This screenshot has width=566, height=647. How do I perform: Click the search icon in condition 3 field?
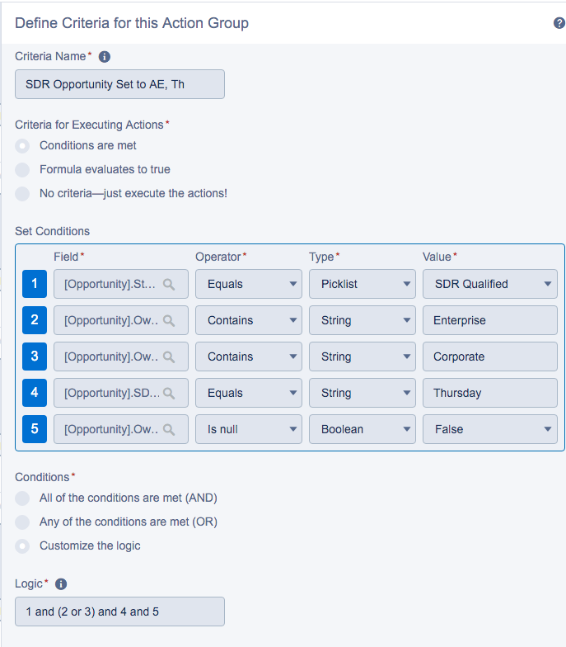(169, 357)
